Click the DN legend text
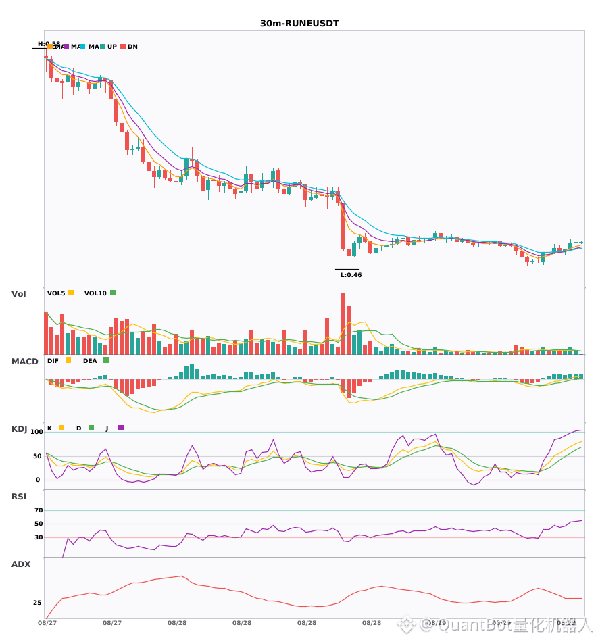The image size is (598, 642). click(132, 47)
